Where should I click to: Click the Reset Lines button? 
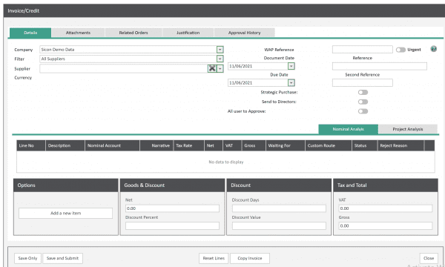(214, 258)
